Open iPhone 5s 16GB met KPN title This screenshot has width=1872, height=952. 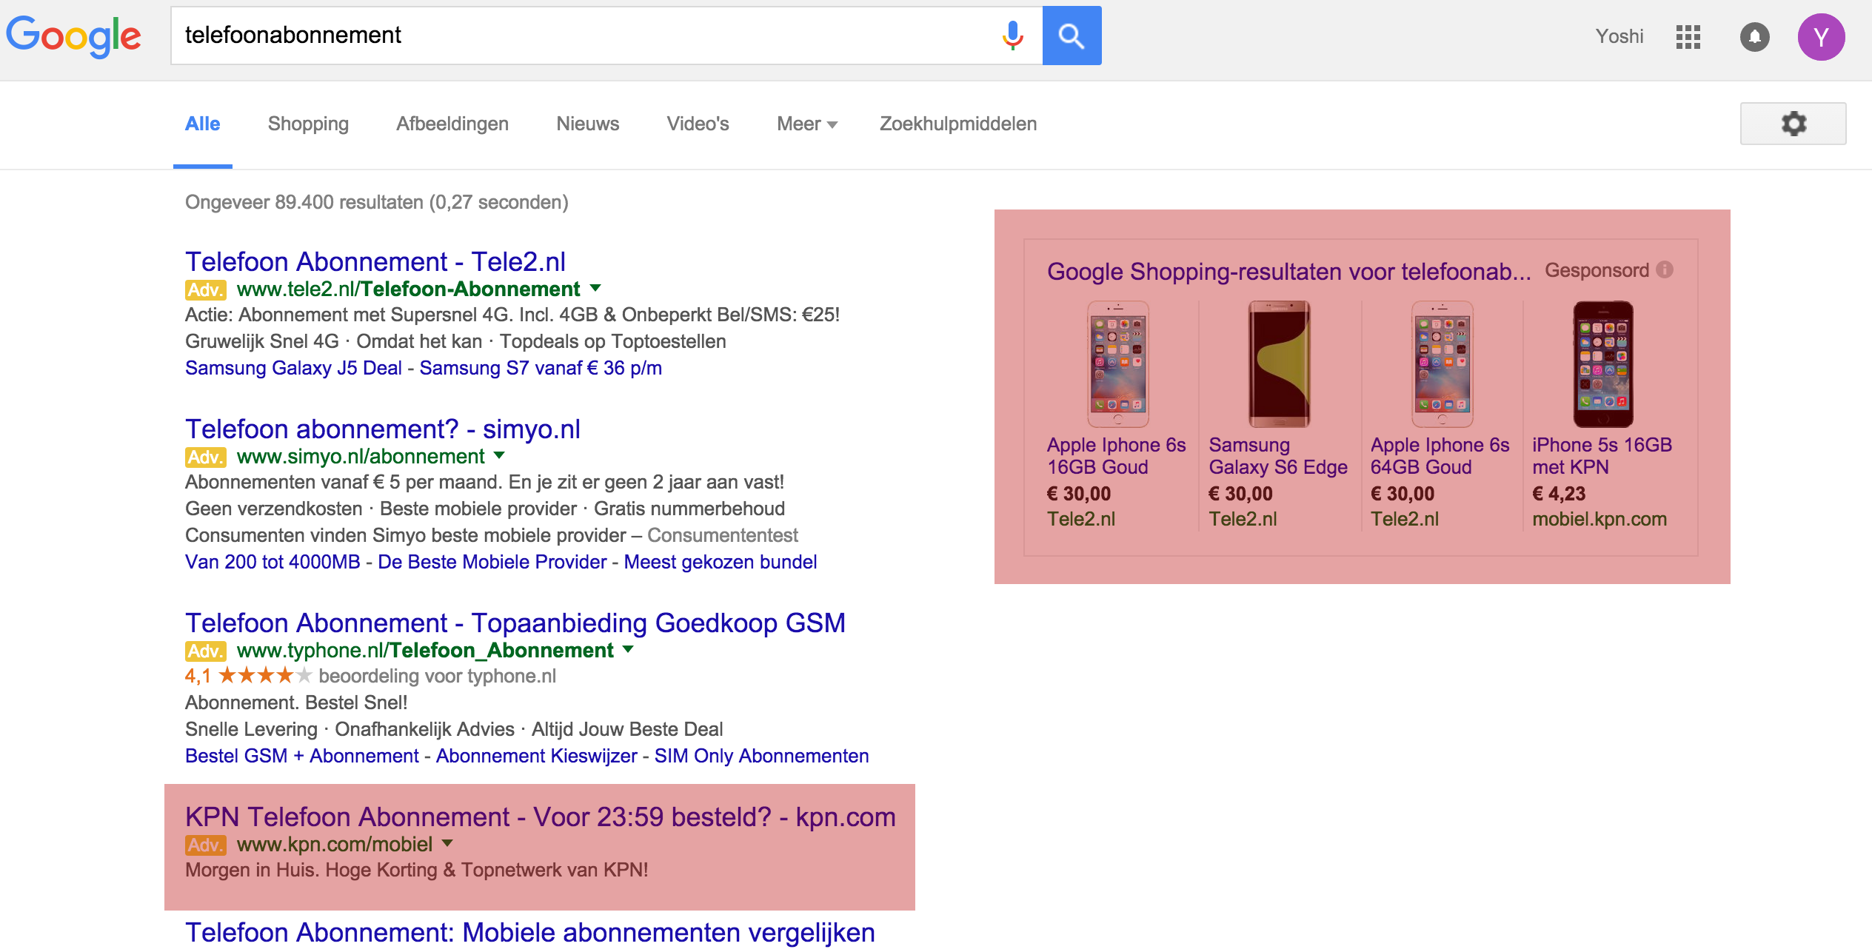click(1602, 456)
